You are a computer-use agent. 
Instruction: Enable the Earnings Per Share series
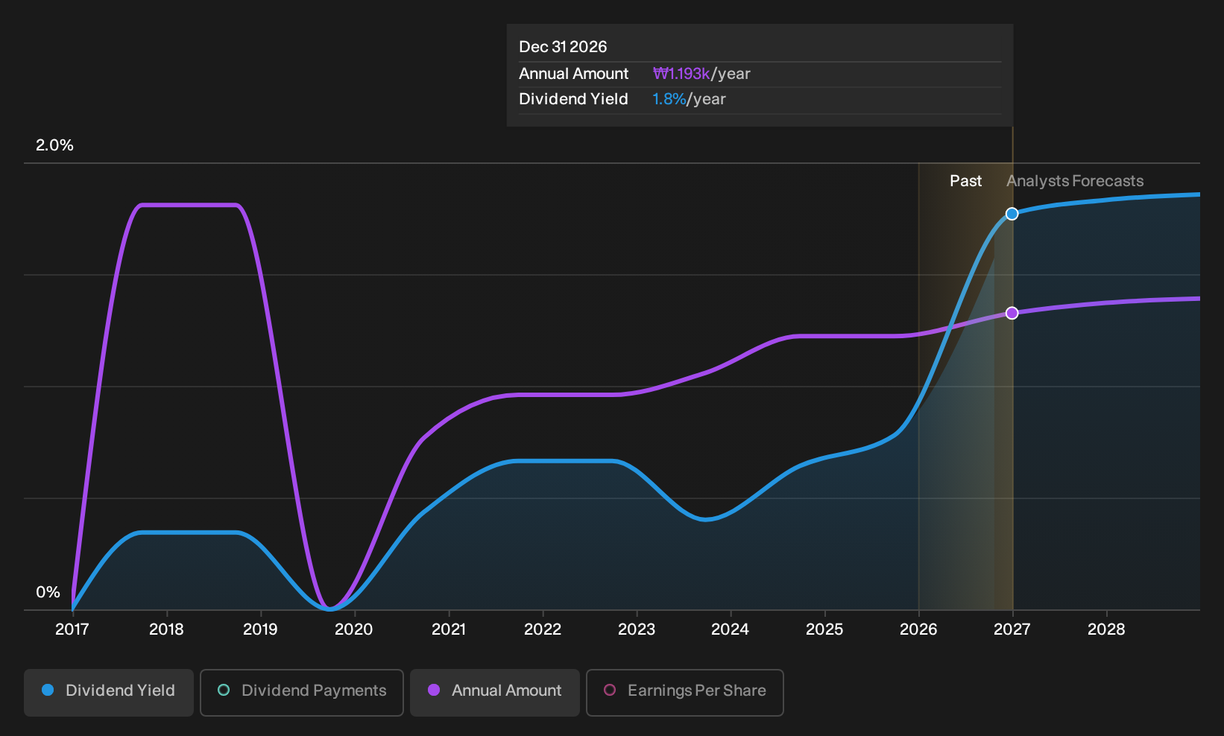click(685, 692)
